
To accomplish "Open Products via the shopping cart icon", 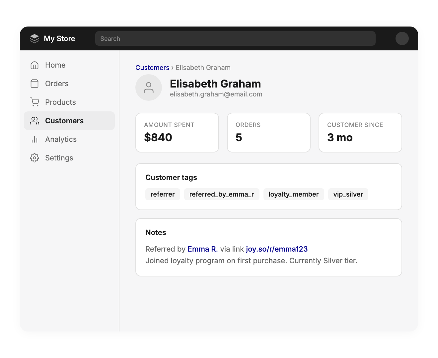I will 35,102.
